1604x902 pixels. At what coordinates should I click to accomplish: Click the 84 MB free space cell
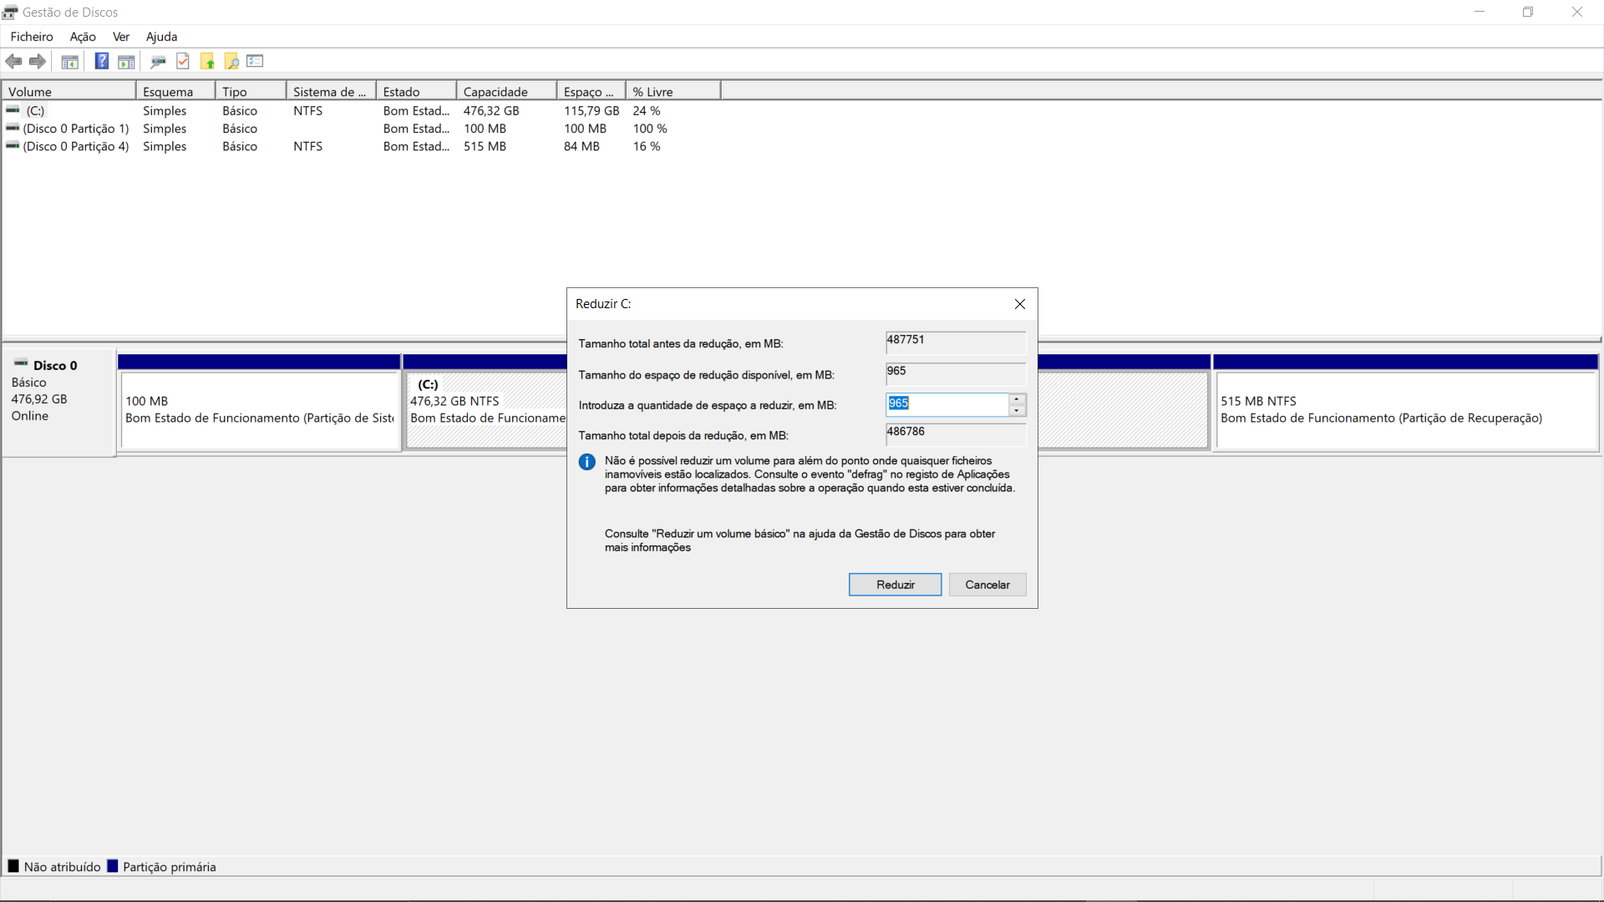[581, 146]
